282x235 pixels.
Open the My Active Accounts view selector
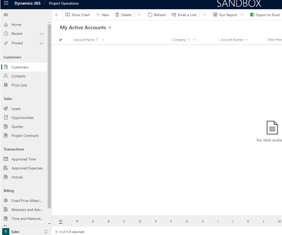click(86, 27)
